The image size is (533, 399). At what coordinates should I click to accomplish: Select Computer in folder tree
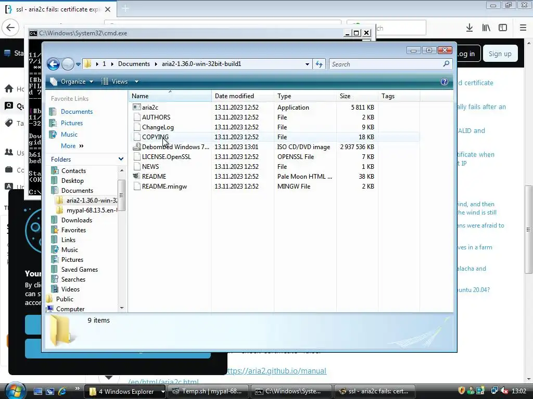click(70, 309)
